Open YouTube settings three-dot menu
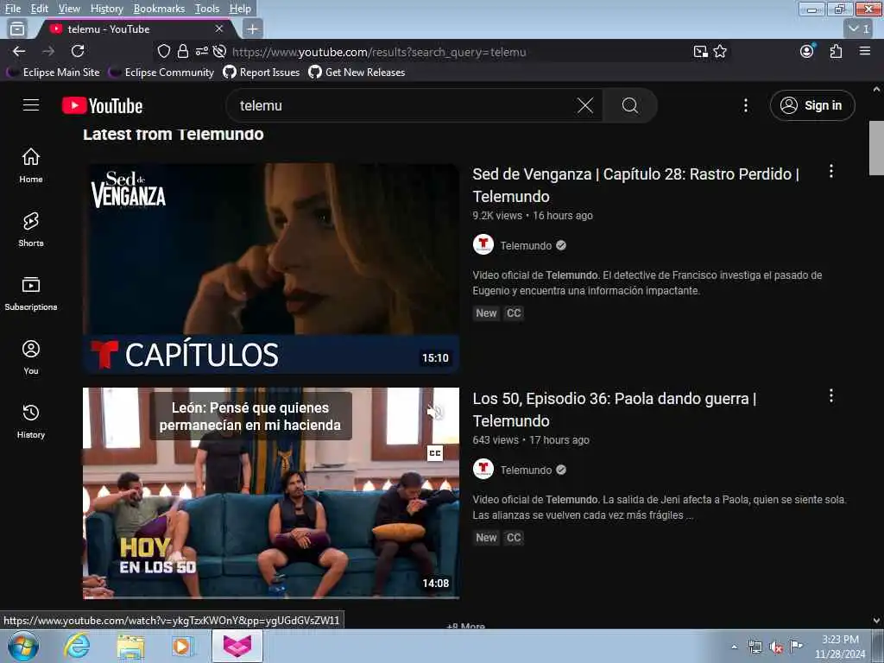The height and width of the screenshot is (663, 884). tap(745, 105)
